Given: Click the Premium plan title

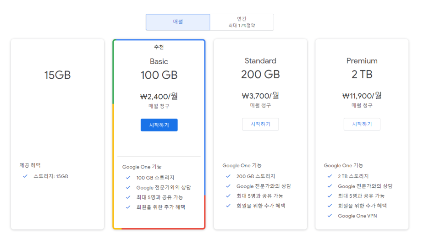Looking at the screenshot, I should coord(362,61).
